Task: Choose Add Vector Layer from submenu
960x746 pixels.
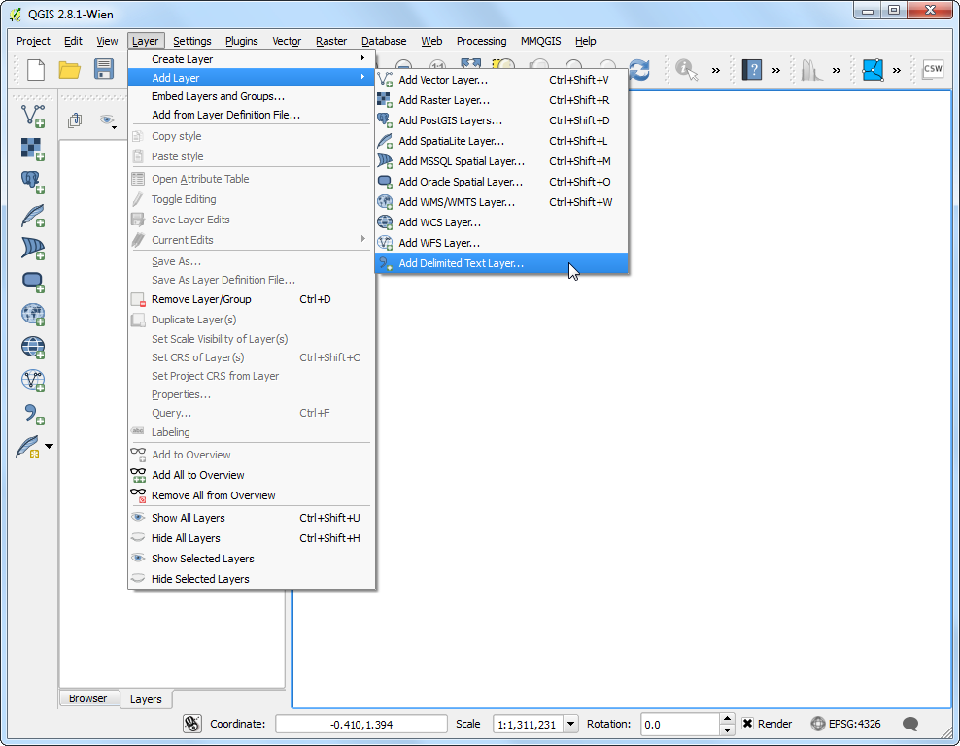Action: coord(501,80)
